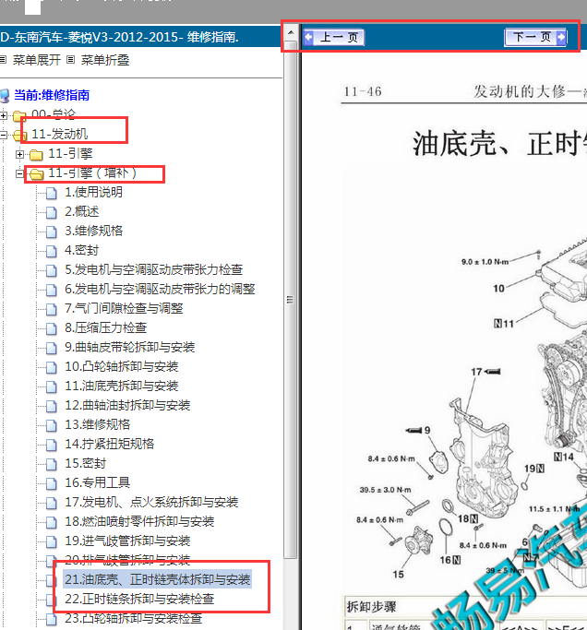Open 20.排气歧管拆卸与安装
The width and height of the screenshot is (587, 630).
127,560
